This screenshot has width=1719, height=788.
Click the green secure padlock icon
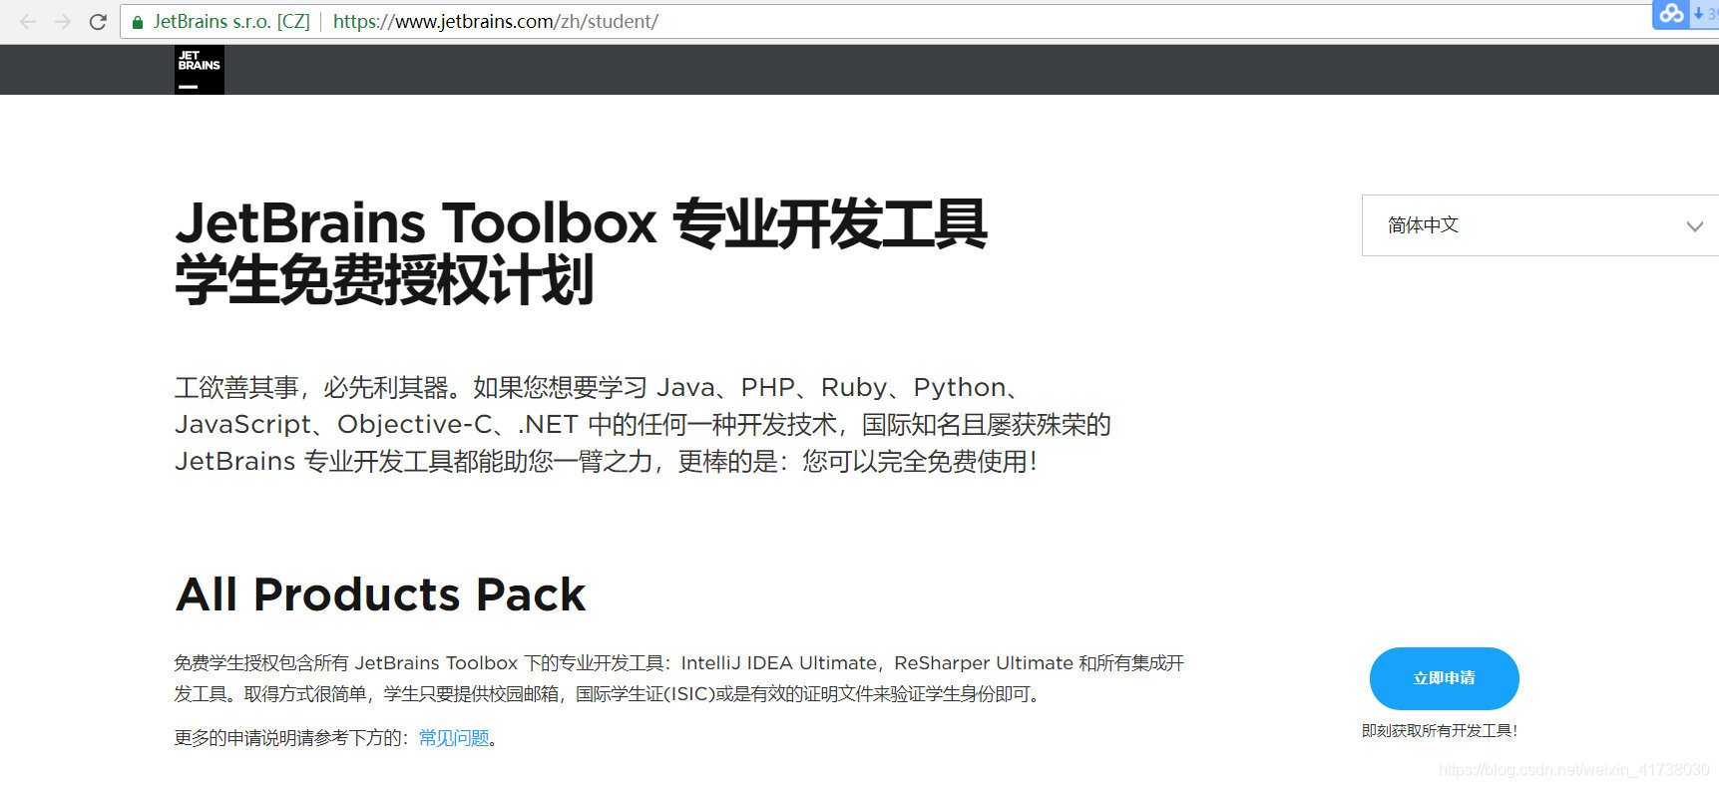tap(138, 22)
